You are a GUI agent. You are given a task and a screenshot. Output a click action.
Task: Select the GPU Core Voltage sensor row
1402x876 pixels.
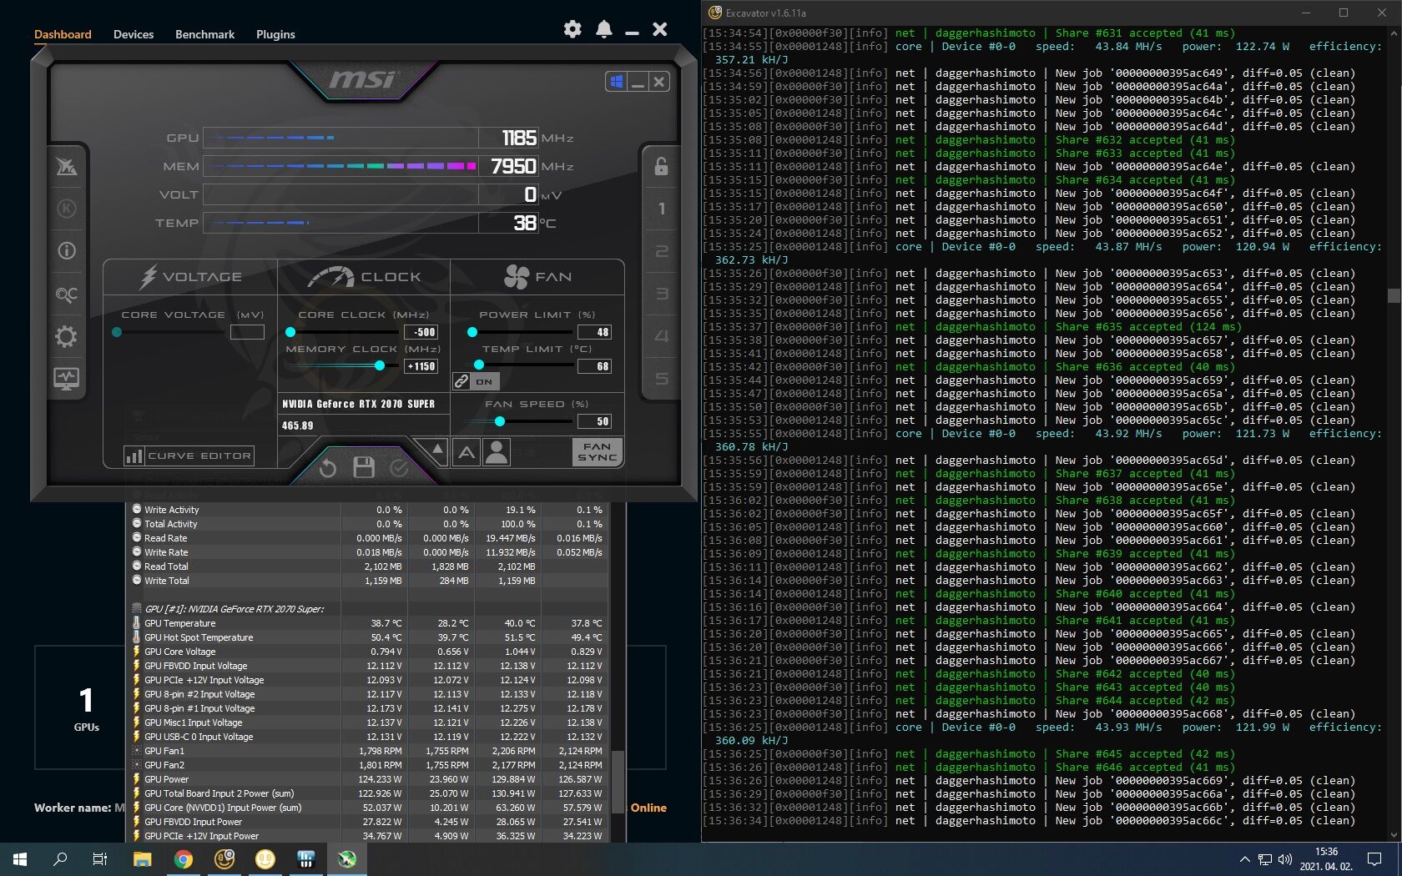point(367,652)
